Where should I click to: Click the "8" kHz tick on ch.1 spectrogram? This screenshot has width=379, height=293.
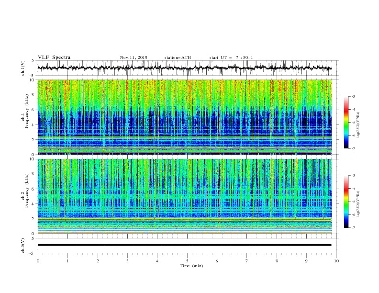[x=33, y=95]
